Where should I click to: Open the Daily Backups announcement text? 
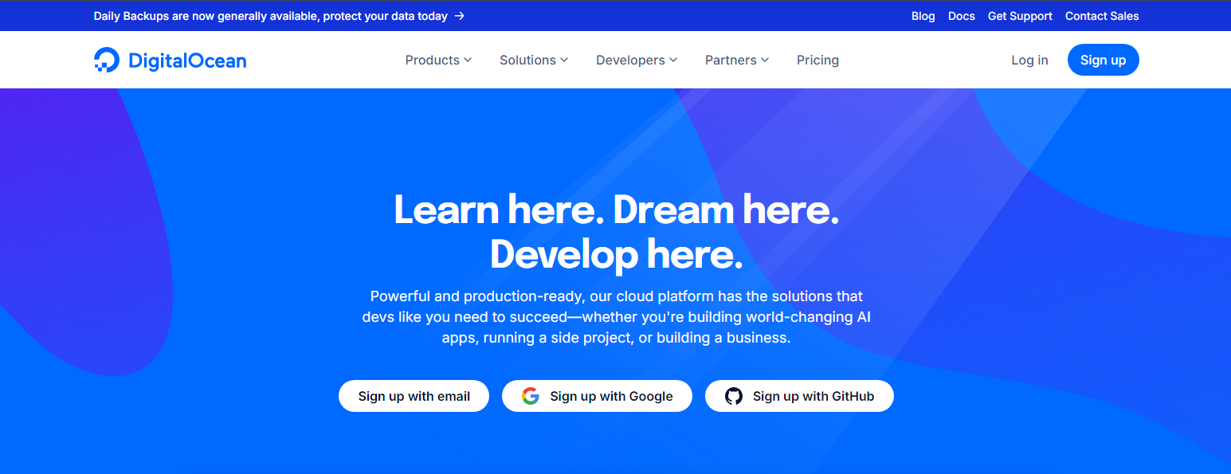tap(271, 16)
